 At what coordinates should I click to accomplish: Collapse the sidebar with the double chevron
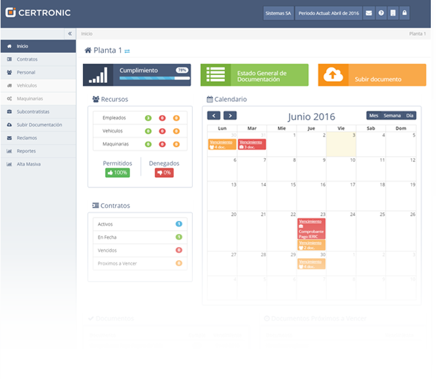(70, 33)
